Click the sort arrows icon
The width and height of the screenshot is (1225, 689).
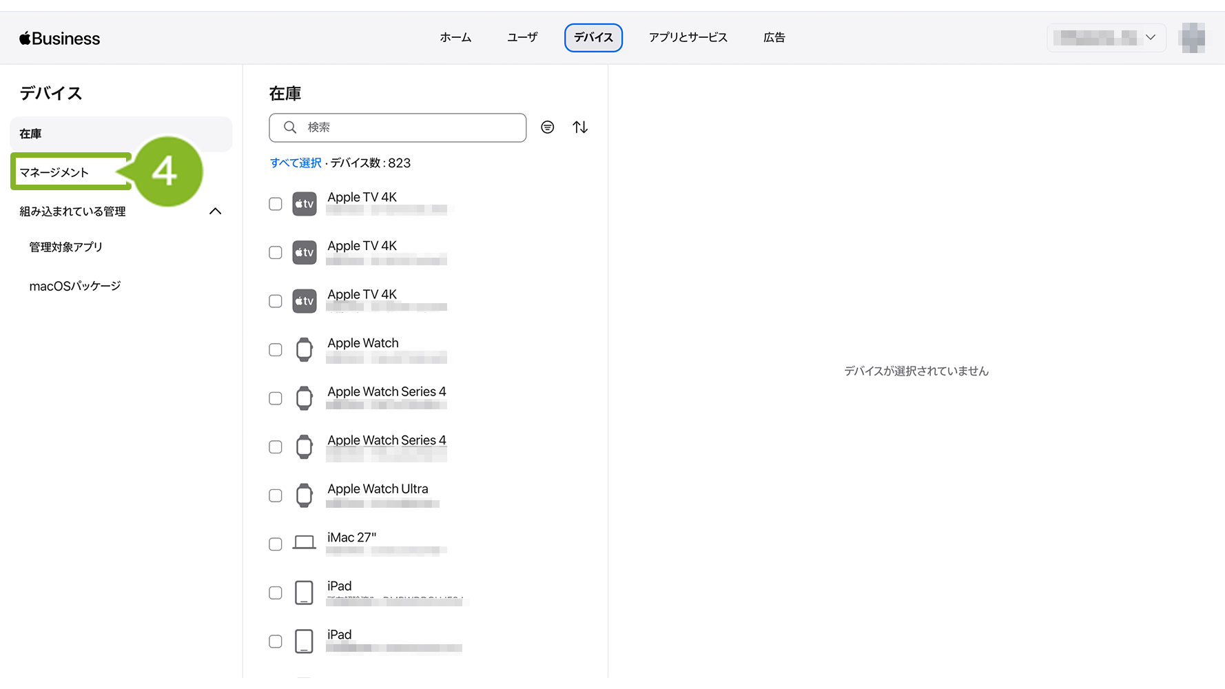coord(580,127)
